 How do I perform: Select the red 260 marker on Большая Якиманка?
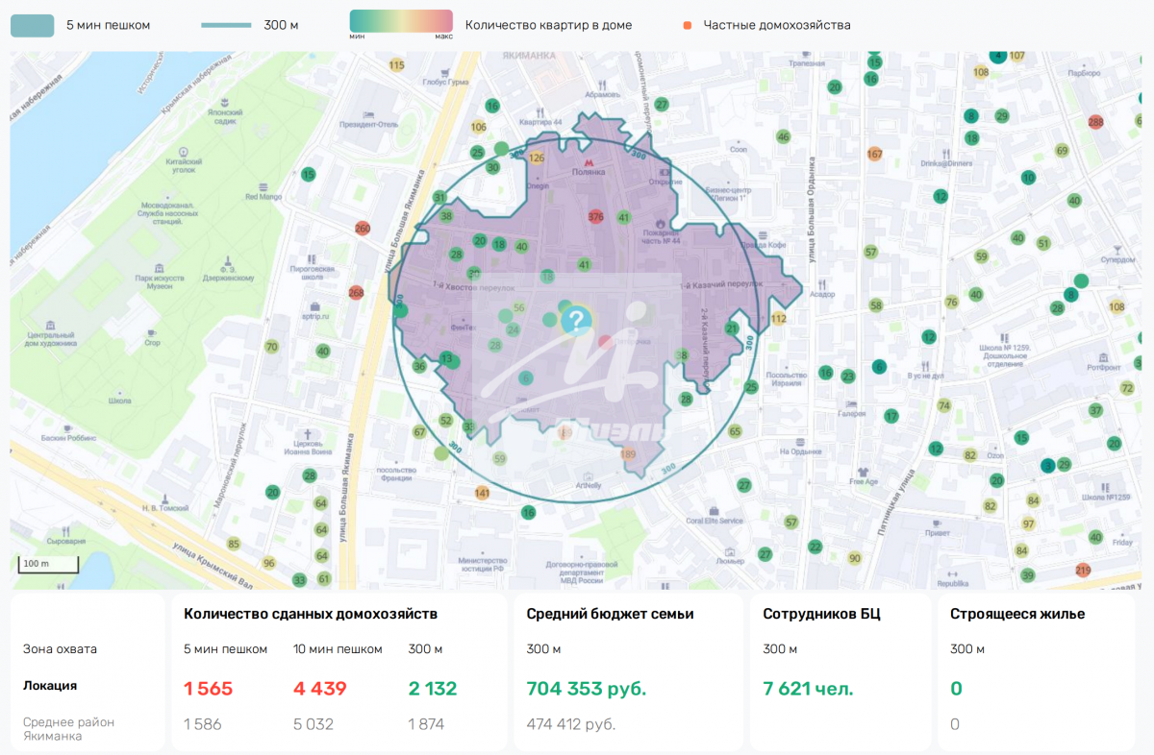pos(363,229)
